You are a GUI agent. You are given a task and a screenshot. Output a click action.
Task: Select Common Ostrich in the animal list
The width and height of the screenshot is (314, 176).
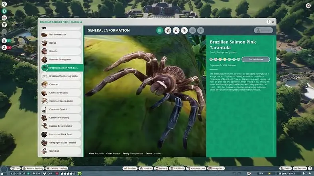[61, 109]
